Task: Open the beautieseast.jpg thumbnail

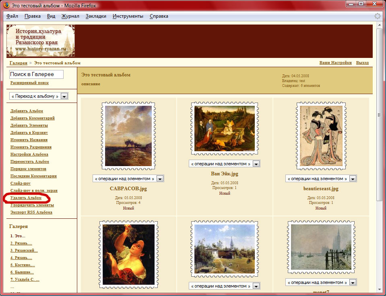Action: tap(321, 136)
